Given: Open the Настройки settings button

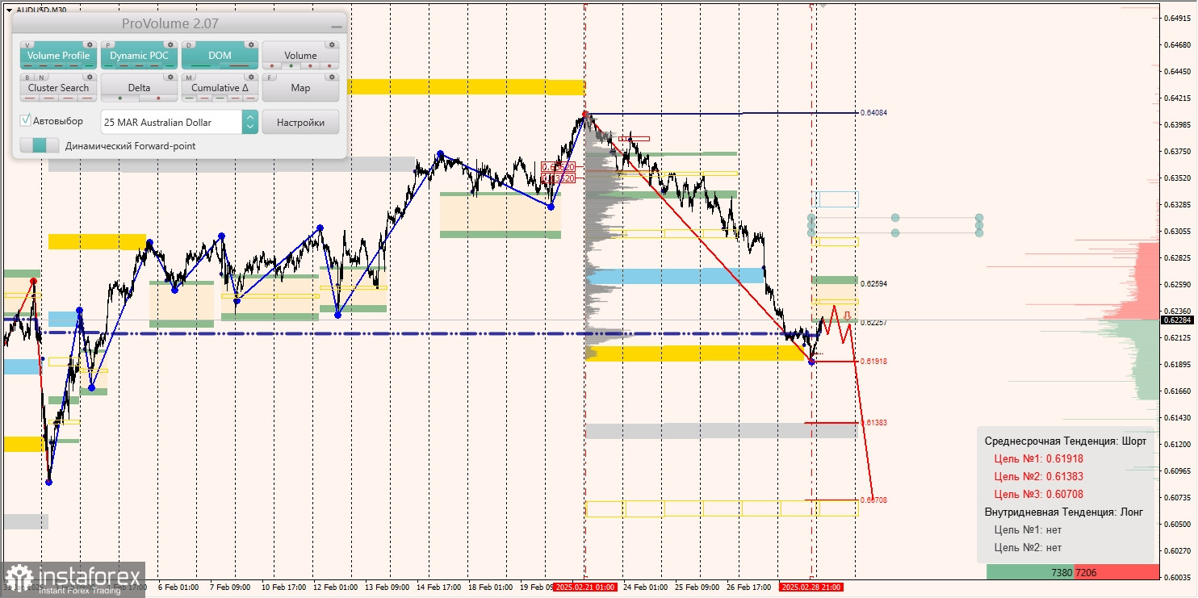Looking at the screenshot, I should coord(300,122).
